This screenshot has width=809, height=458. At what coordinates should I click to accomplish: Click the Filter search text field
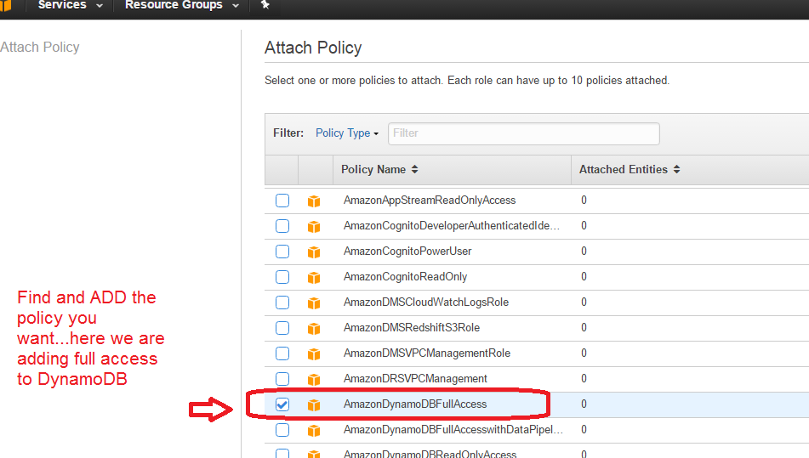(523, 133)
